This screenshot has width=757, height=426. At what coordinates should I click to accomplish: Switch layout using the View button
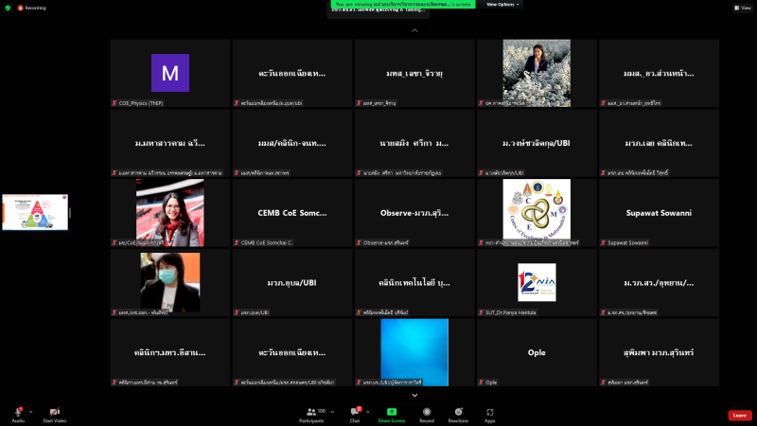pyautogui.click(x=741, y=7)
